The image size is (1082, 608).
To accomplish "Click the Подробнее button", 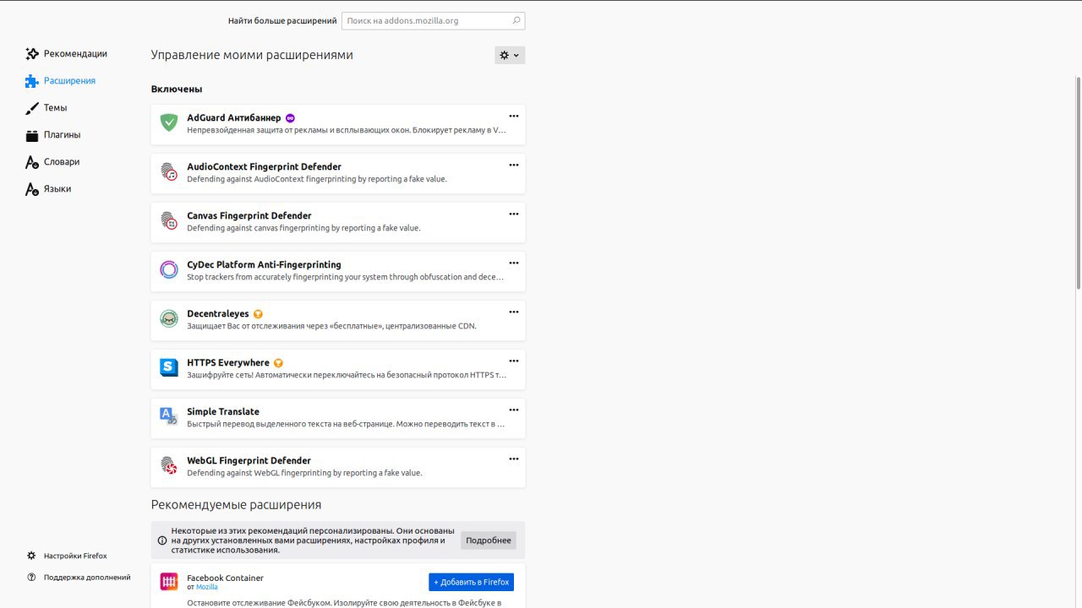I will (x=489, y=540).
